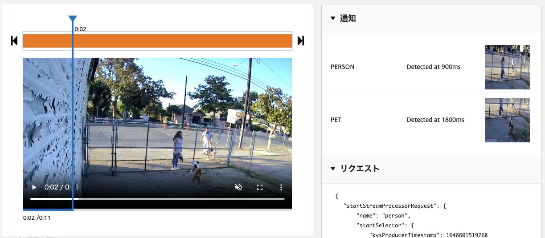Viewport: 545px width, 238px height.
Task: Click the "Detected at 1800ms" text
Action: [x=435, y=120]
